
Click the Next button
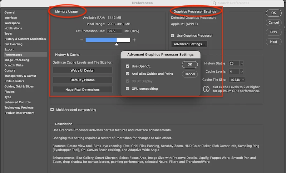pyautogui.click(x=273, y=42)
